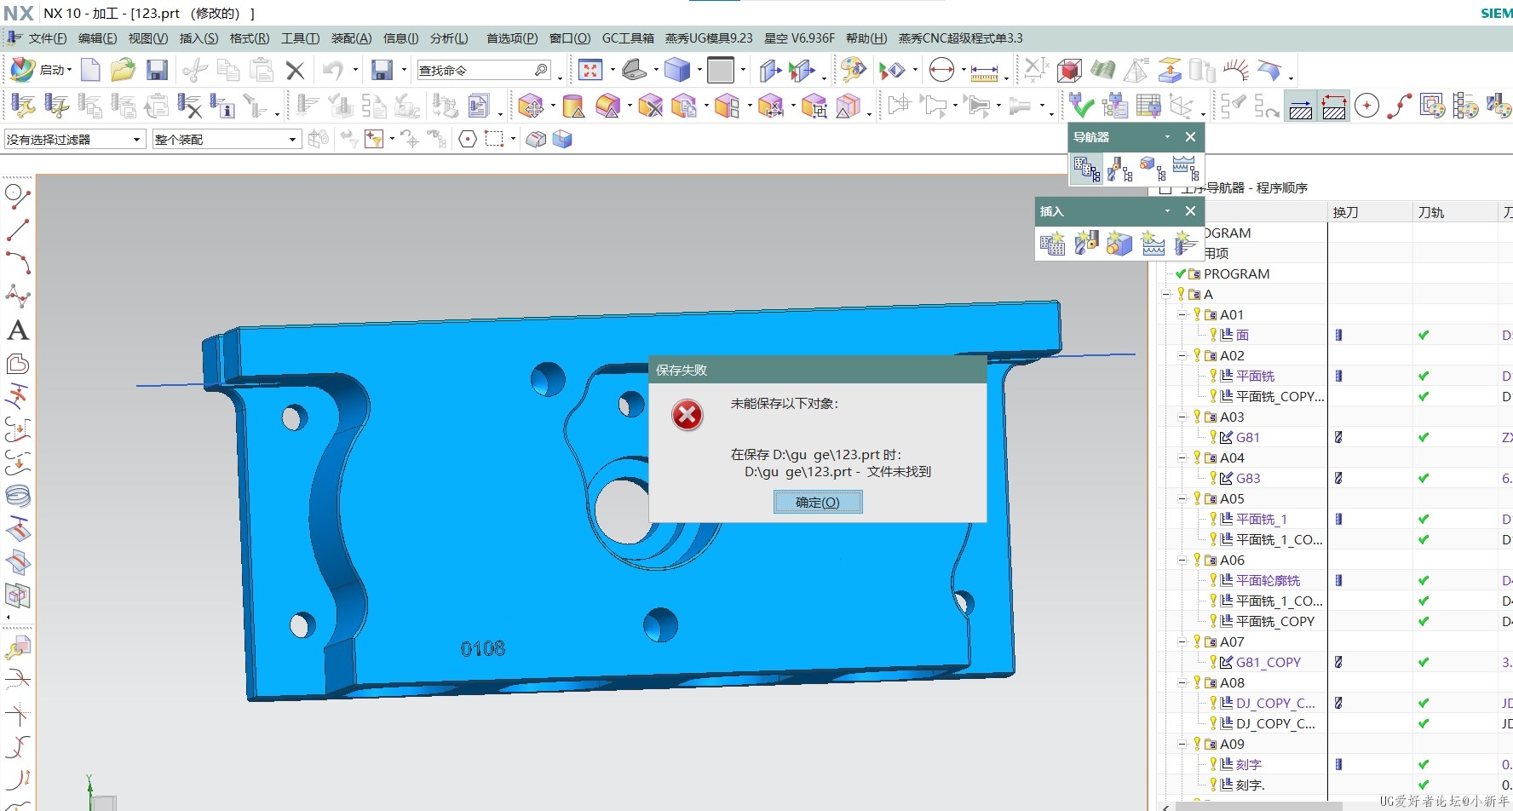Click the Measure distance ruler icon
The height and width of the screenshot is (811, 1513).
(x=984, y=72)
